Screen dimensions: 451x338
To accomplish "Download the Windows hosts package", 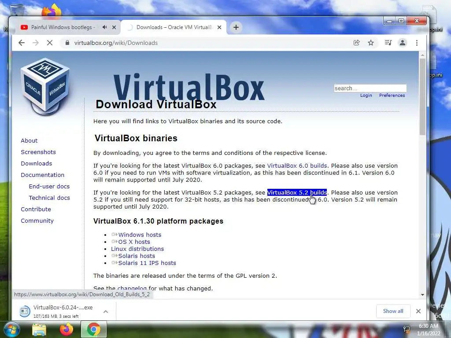I will (140, 235).
